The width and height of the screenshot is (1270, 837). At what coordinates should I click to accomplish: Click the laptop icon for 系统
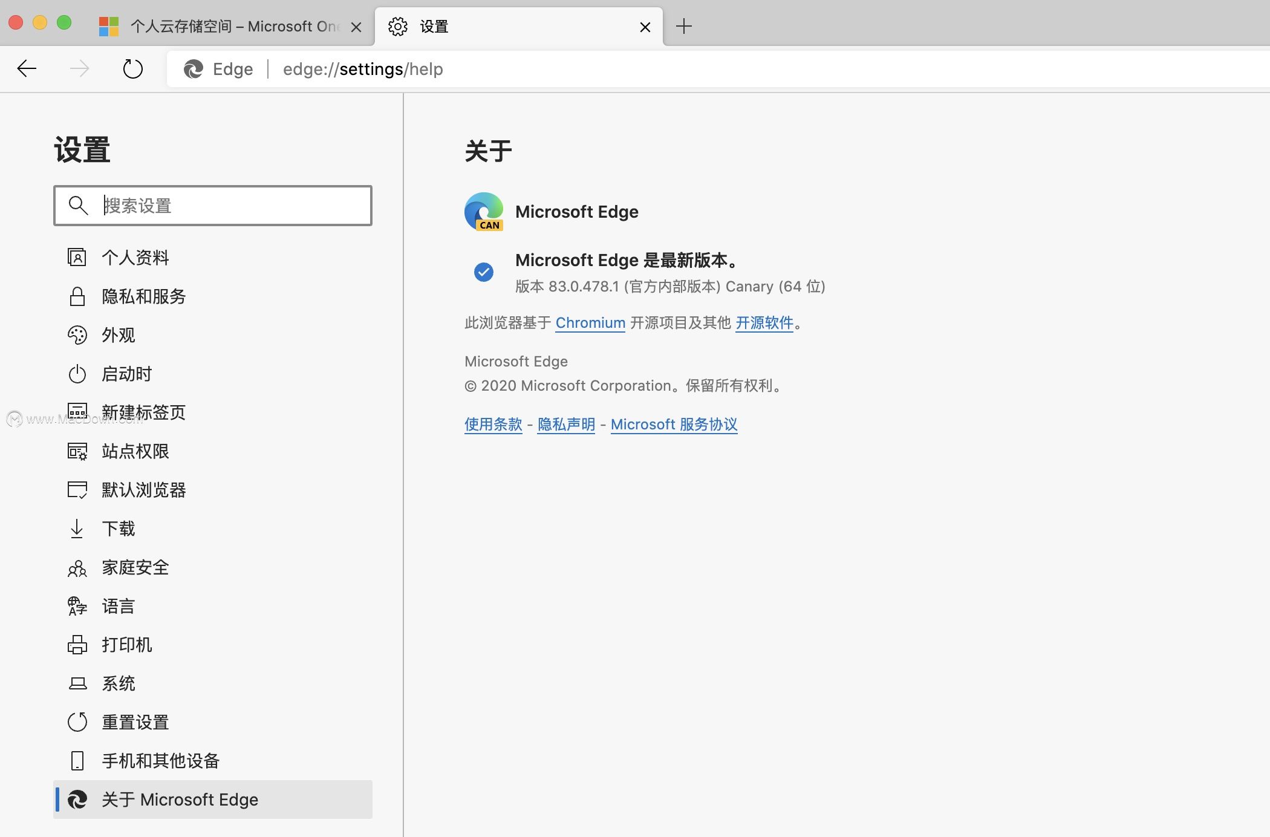click(x=77, y=683)
